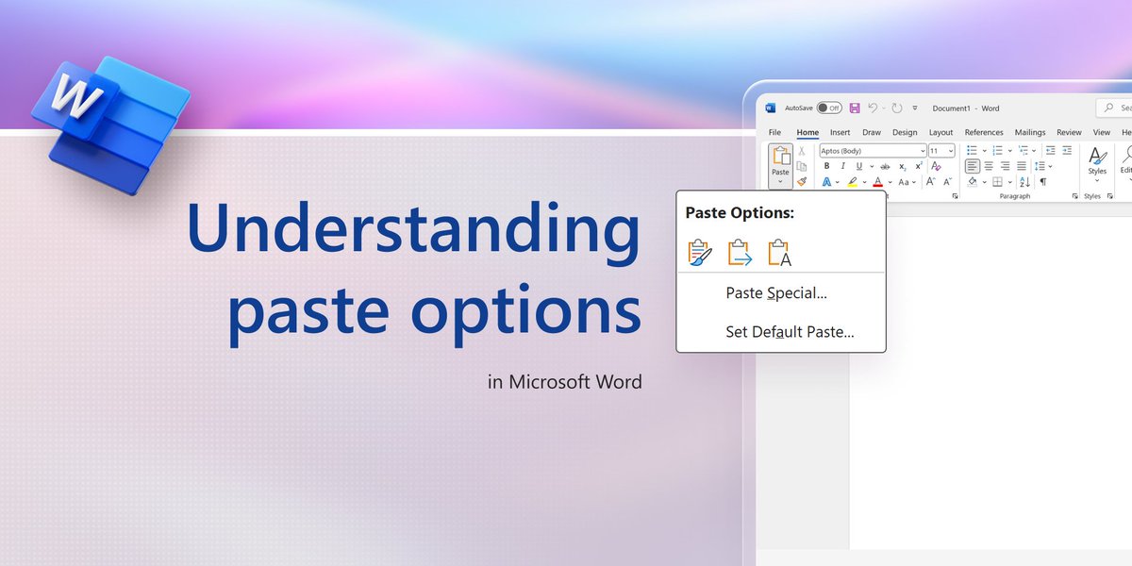Expand the Bullets library dropdown arrow
Screen dimensions: 1132x566
point(984,151)
